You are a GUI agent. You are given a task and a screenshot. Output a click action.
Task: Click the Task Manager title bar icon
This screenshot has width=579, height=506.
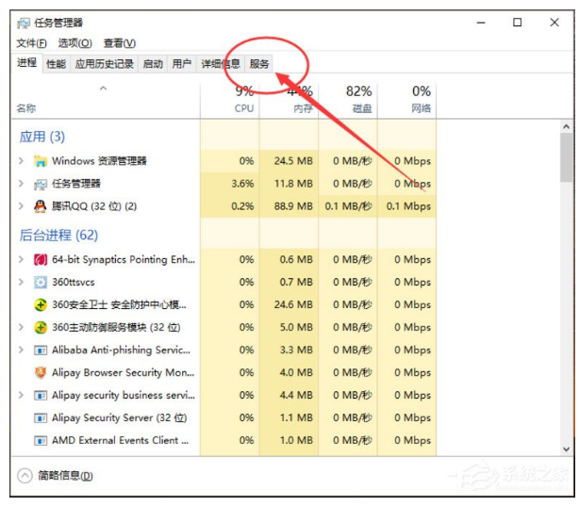coord(24,24)
